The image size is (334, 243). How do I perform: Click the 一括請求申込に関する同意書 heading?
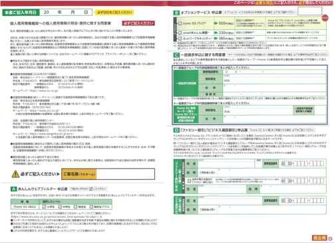point(203,54)
